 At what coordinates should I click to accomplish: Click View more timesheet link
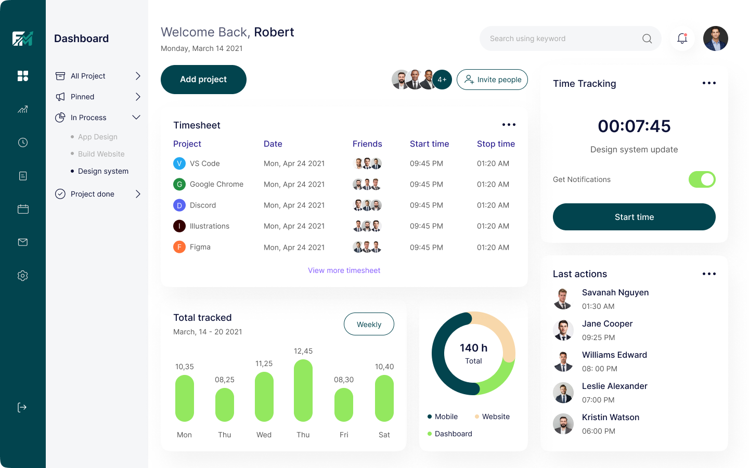click(x=344, y=270)
